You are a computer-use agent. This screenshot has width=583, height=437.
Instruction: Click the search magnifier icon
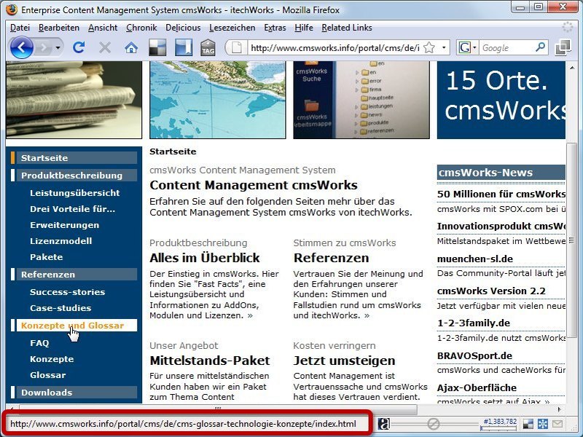(x=540, y=47)
